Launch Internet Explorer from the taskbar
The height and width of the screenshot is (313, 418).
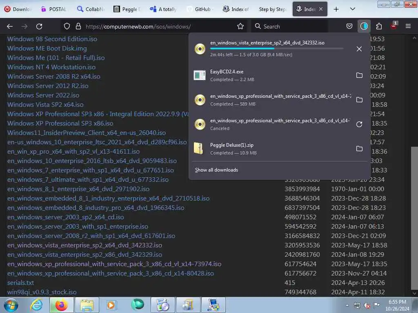point(36,305)
